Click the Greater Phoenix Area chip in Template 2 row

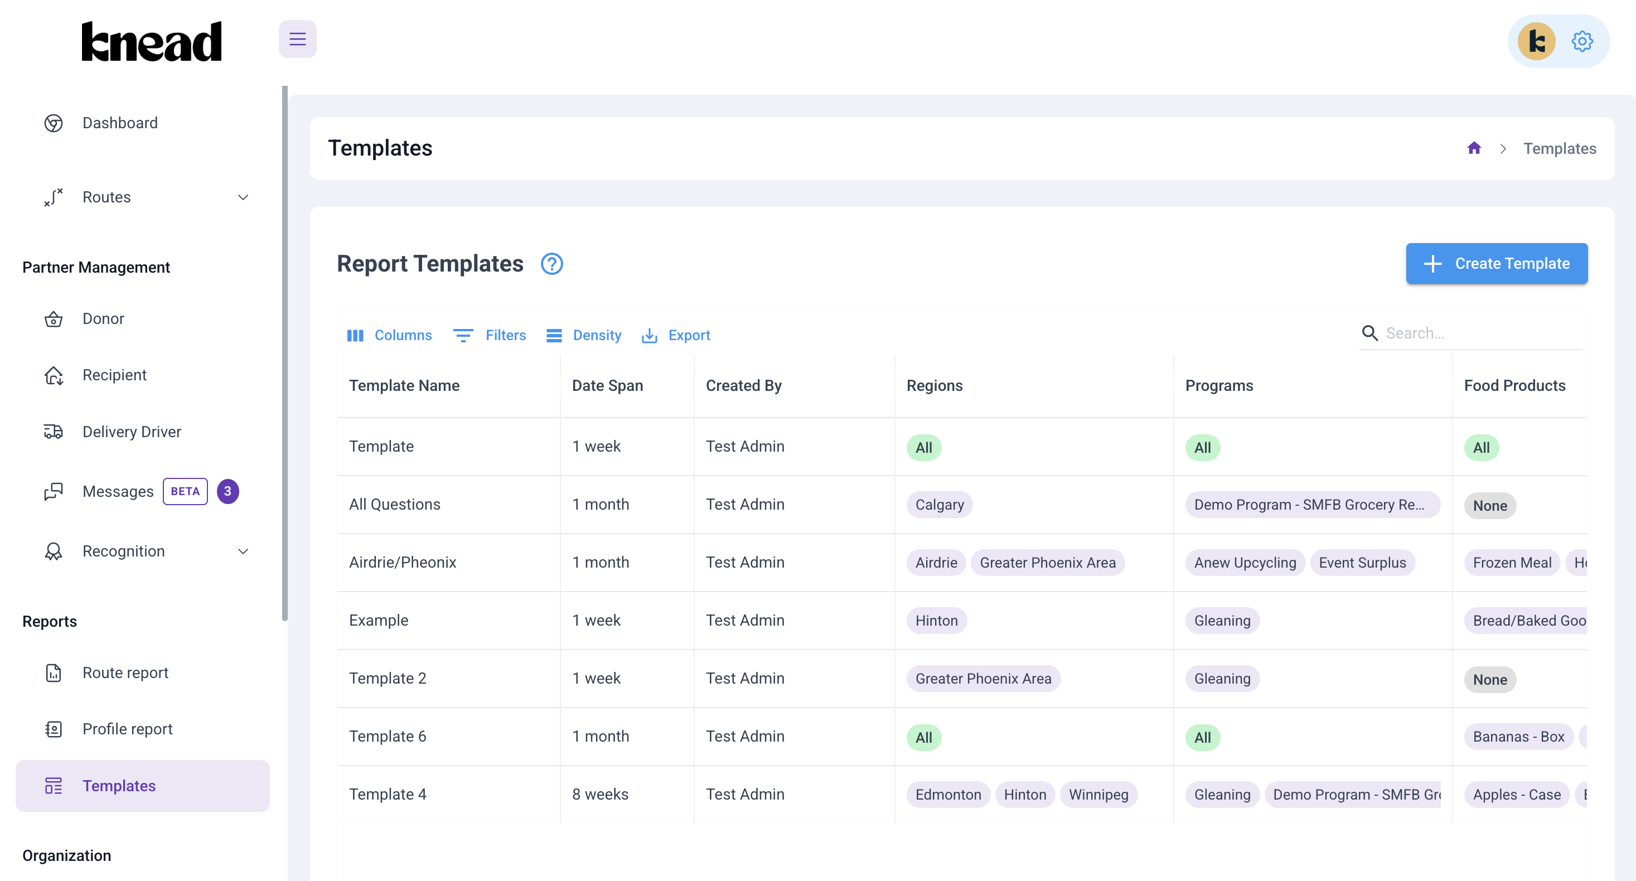coord(983,679)
